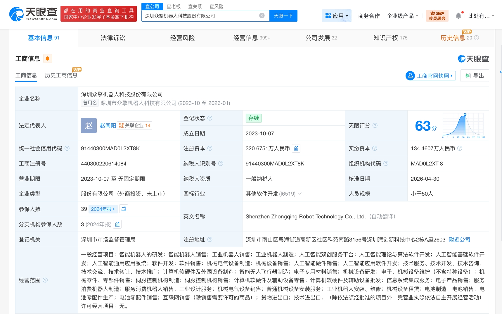Switch to the 知识产权 tab
Viewport: 502px width, 314px height.
point(390,38)
